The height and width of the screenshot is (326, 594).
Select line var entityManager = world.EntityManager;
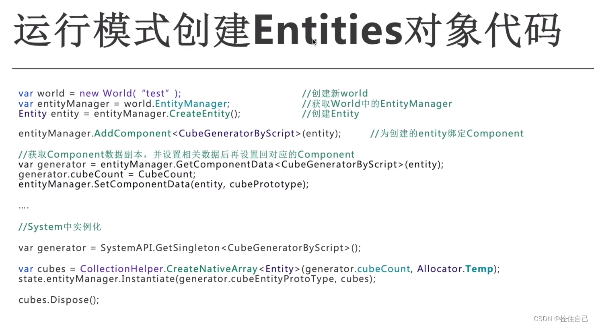coord(124,104)
